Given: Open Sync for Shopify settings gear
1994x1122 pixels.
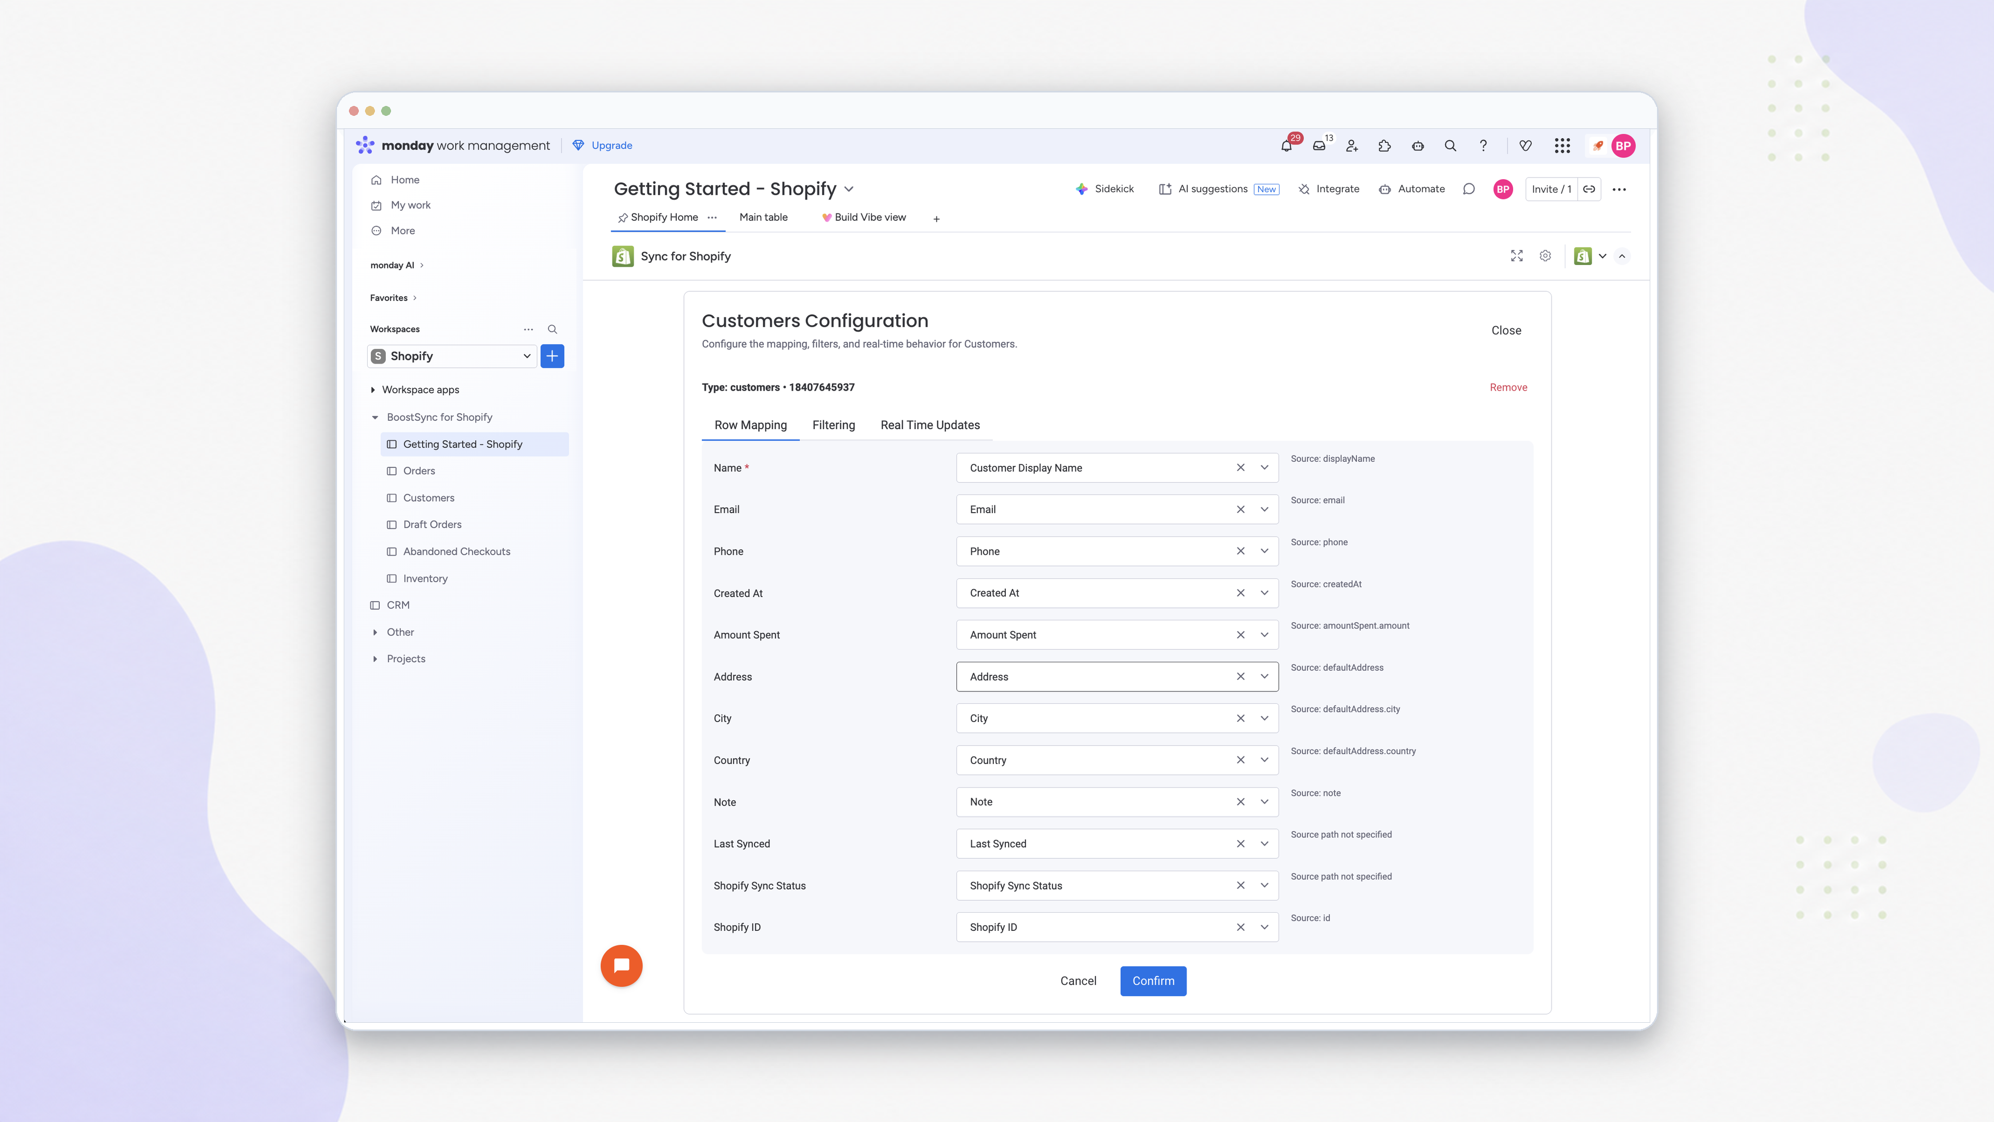Looking at the screenshot, I should click(1545, 256).
